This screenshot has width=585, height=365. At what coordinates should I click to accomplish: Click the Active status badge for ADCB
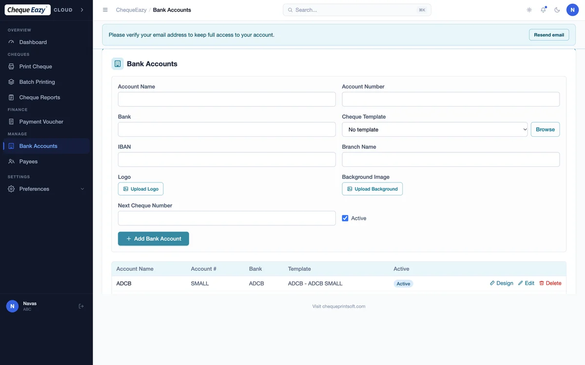tap(403, 284)
